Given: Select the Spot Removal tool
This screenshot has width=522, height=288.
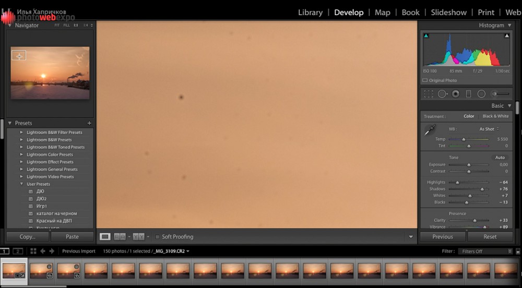Looking at the screenshot, I should pos(443,94).
